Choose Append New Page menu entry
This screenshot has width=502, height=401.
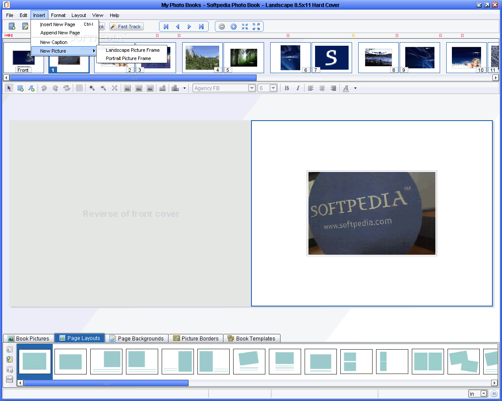(x=65, y=33)
